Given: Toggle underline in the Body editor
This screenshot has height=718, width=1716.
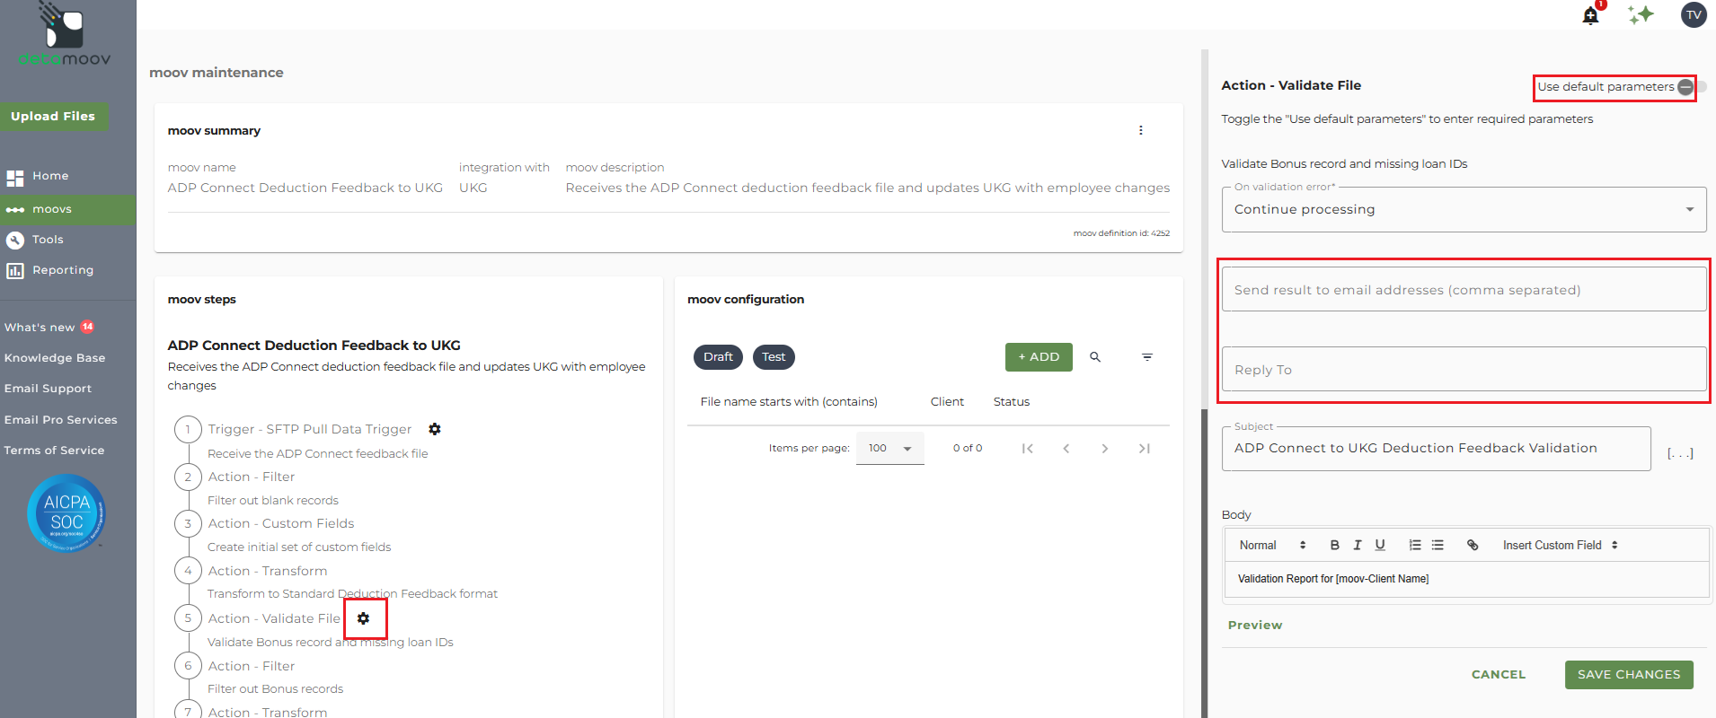Looking at the screenshot, I should tap(1380, 545).
